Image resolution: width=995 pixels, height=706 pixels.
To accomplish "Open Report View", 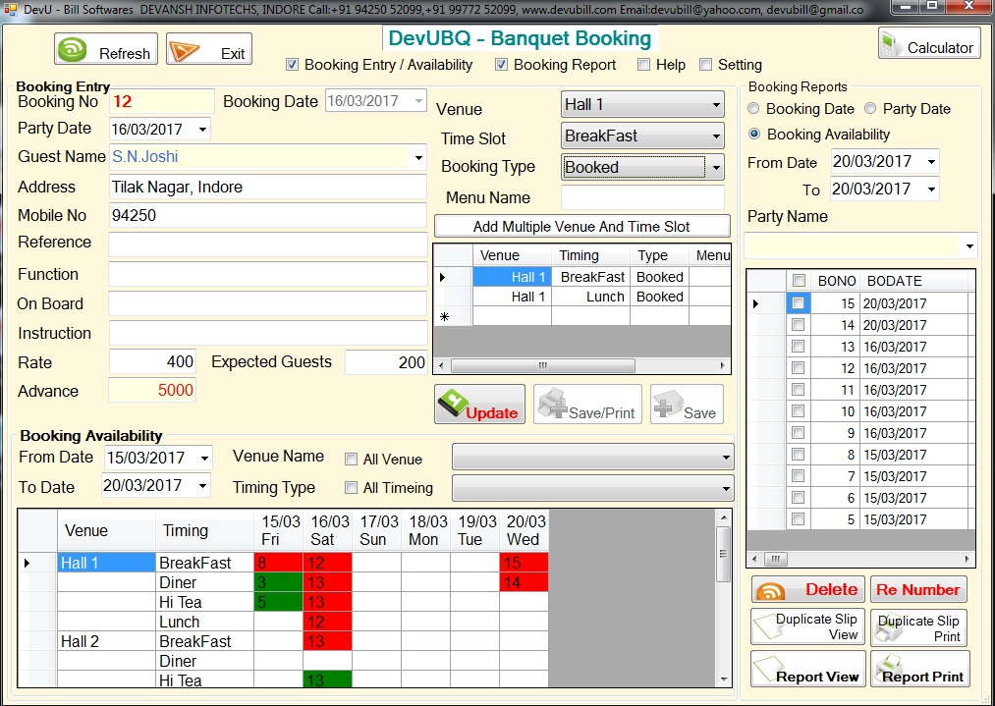I will coord(807,669).
